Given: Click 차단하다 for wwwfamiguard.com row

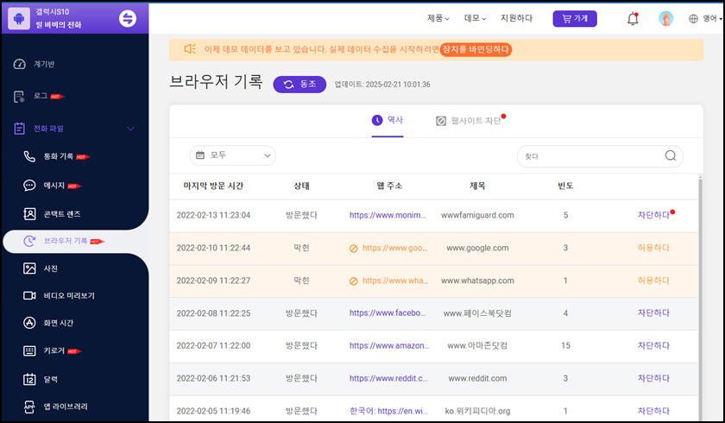Looking at the screenshot, I should [653, 215].
